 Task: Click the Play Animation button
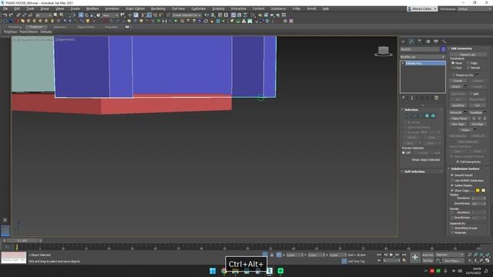click(391, 255)
